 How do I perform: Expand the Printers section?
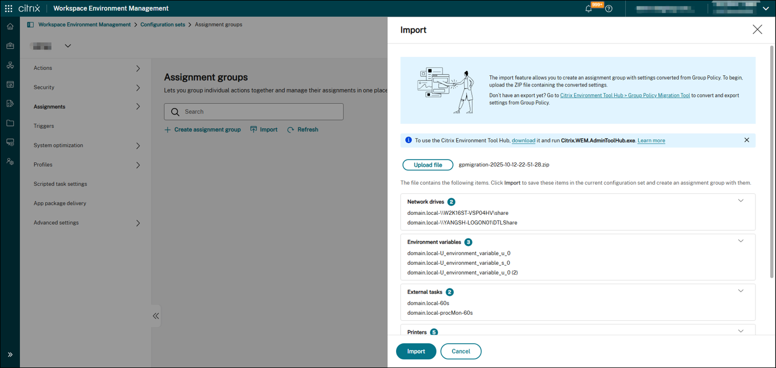741,330
